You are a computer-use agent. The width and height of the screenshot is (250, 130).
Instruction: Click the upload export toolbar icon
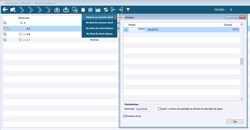pyautogui.click(x=66, y=10)
